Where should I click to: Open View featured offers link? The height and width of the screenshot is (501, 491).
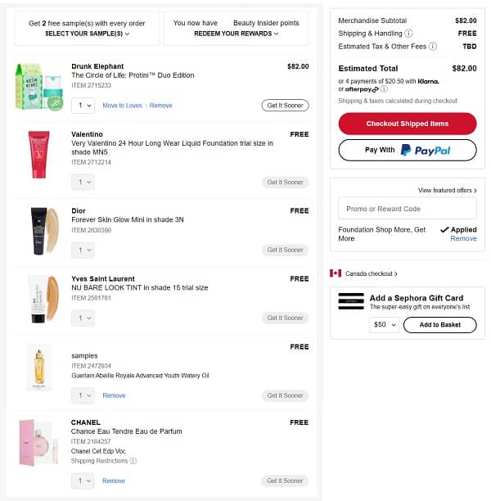pyautogui.click(x=447, y=191)
